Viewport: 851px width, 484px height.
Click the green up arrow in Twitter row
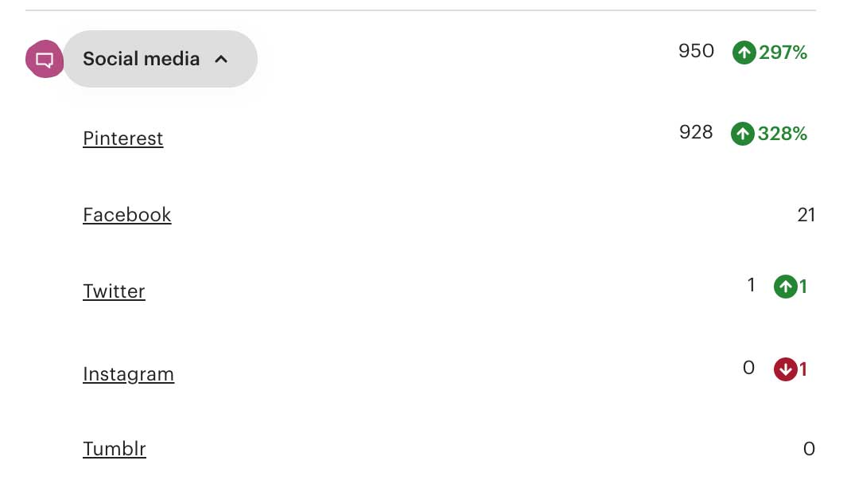pos(785,287)
